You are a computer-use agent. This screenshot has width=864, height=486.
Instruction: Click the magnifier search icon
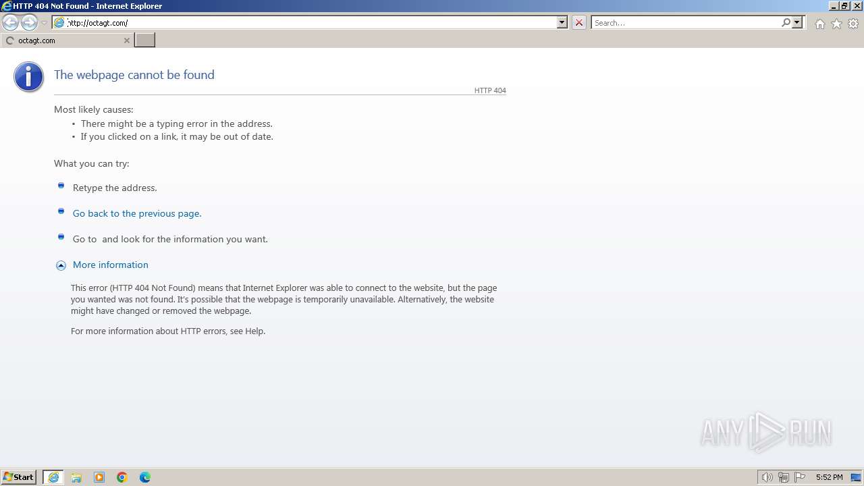click(x=786, y=23)
